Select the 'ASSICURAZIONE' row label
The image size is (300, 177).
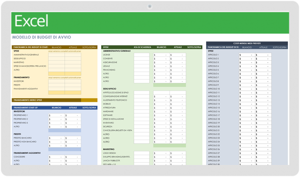(x=110, y=62)
